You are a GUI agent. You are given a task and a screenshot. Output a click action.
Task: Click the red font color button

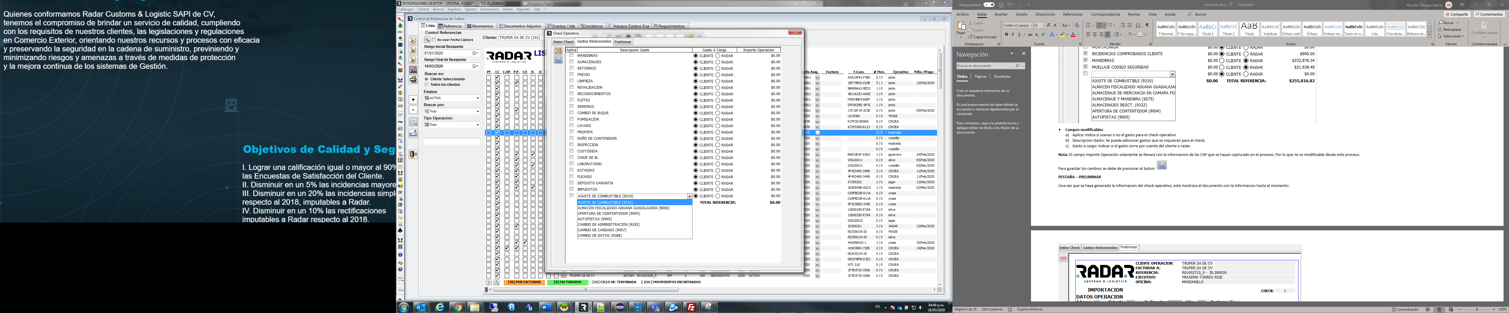click(x=1073, y=34)
